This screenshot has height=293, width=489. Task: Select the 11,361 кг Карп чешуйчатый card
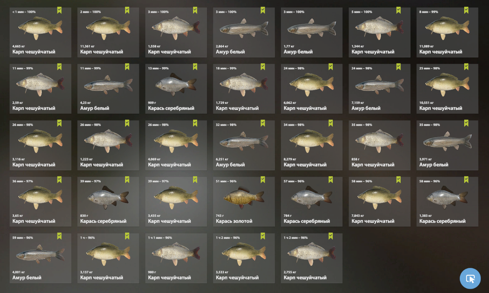point(108,32)
